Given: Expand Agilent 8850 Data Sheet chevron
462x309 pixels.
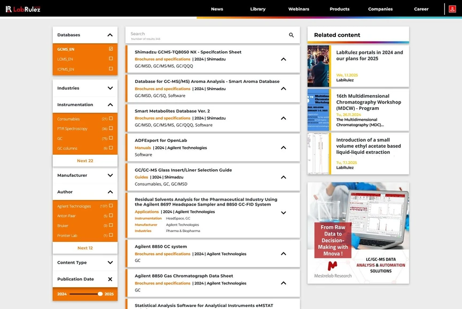Looking at the screenshot, I should (284, 283).
